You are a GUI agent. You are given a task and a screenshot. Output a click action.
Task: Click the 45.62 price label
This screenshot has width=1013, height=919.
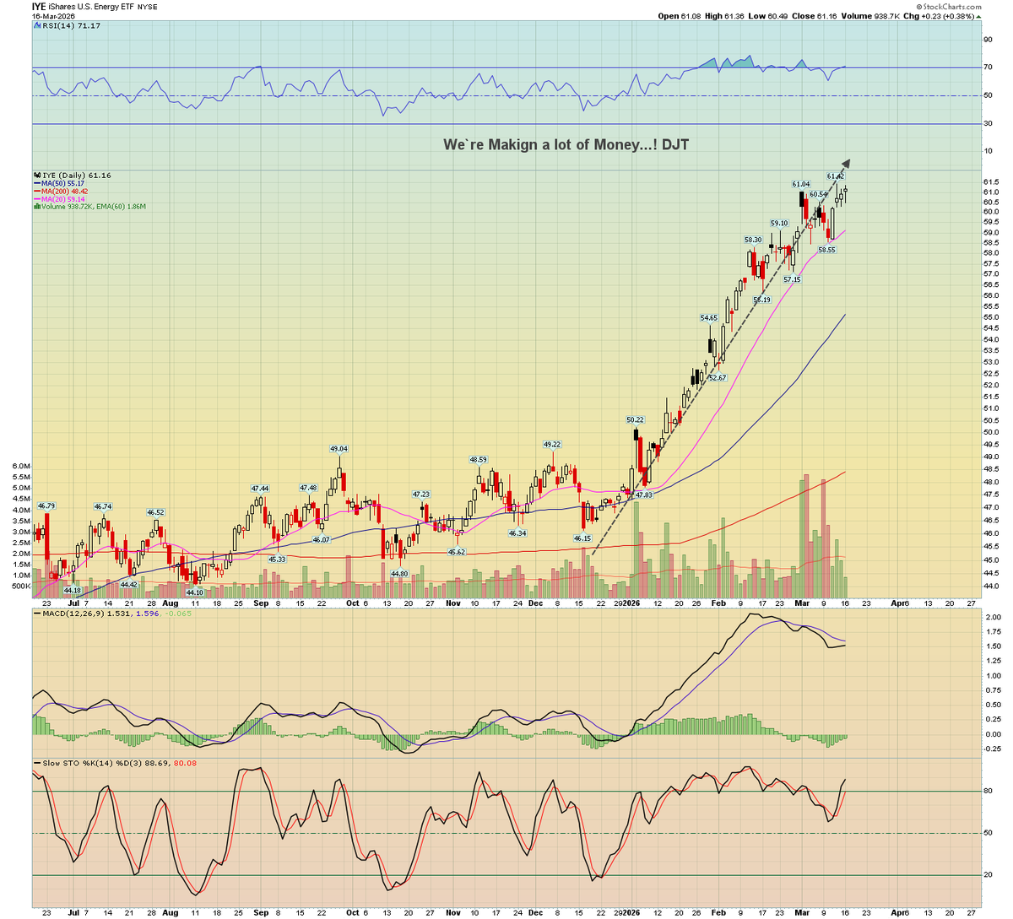pos(456,552)
